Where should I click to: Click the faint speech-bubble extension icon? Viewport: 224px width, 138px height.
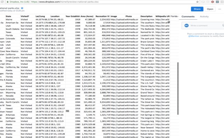(203, 2)
